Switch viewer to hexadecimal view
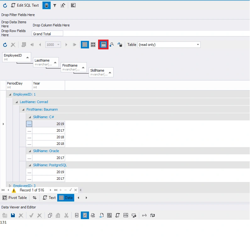250x237 pixels. [77, 216]
